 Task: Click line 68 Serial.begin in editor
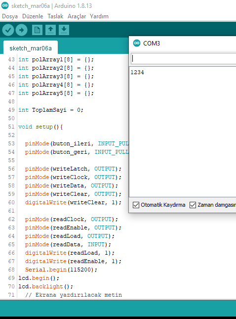(x=61, y=270)
